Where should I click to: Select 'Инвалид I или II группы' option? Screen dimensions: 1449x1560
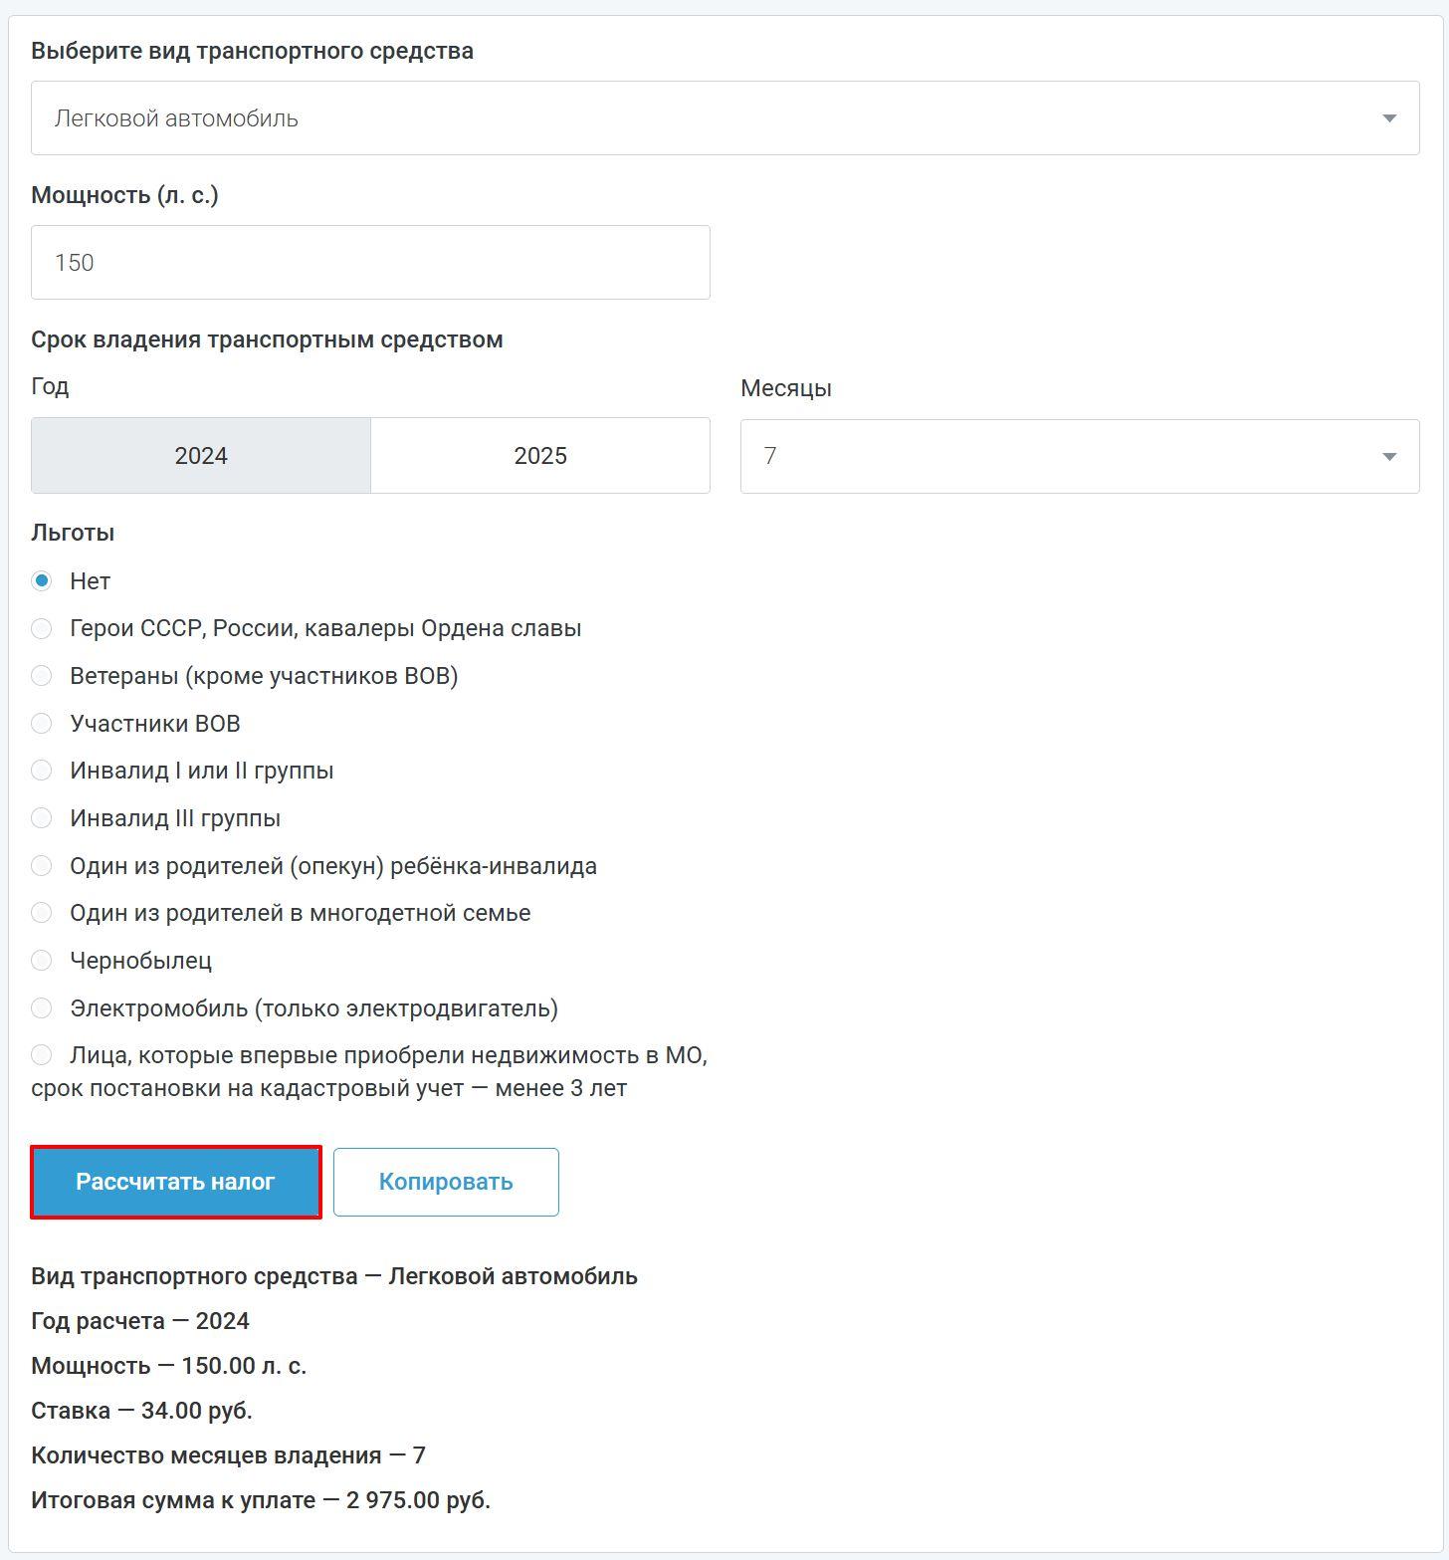42,771
